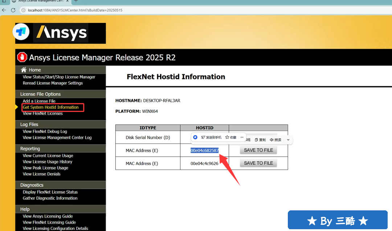This screenshot has height=231, width=392.
Task: Click the Help section header
Action: tap(25, 209)
